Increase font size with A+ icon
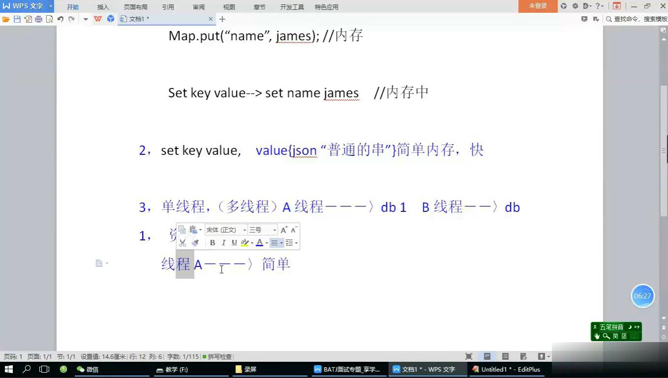Viewport: 668px width, 378px height. [x=284, y=230]
